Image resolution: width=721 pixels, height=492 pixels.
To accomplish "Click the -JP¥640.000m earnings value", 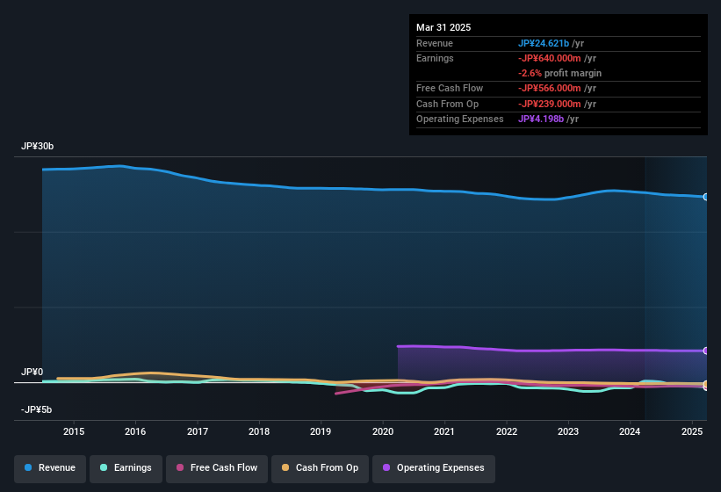I will [550, 58].
